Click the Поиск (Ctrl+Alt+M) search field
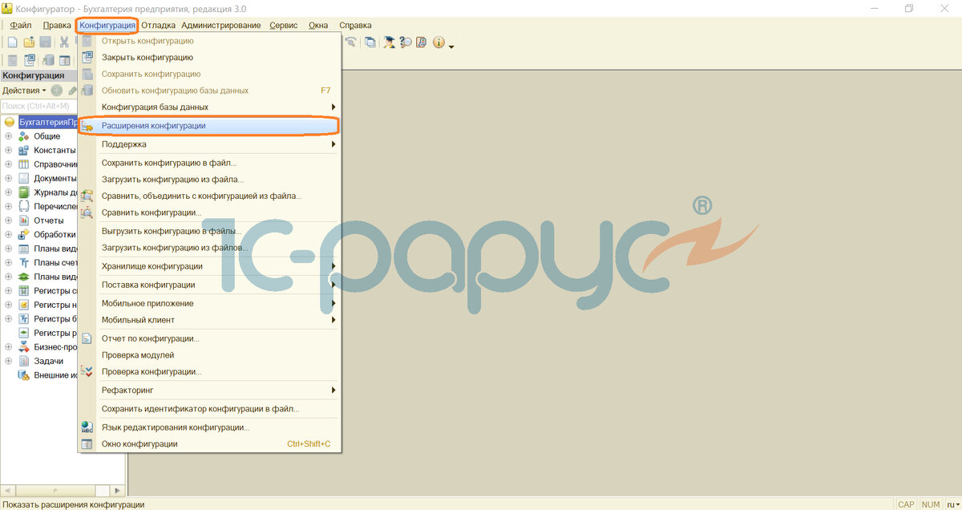The height and width of the screenshot is (510, 962). [38, 106]
